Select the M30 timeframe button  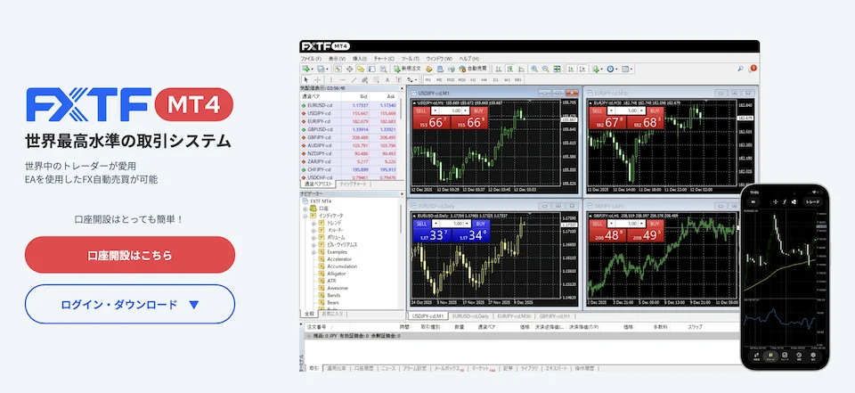pyautogui.click(x=460, y=79)
